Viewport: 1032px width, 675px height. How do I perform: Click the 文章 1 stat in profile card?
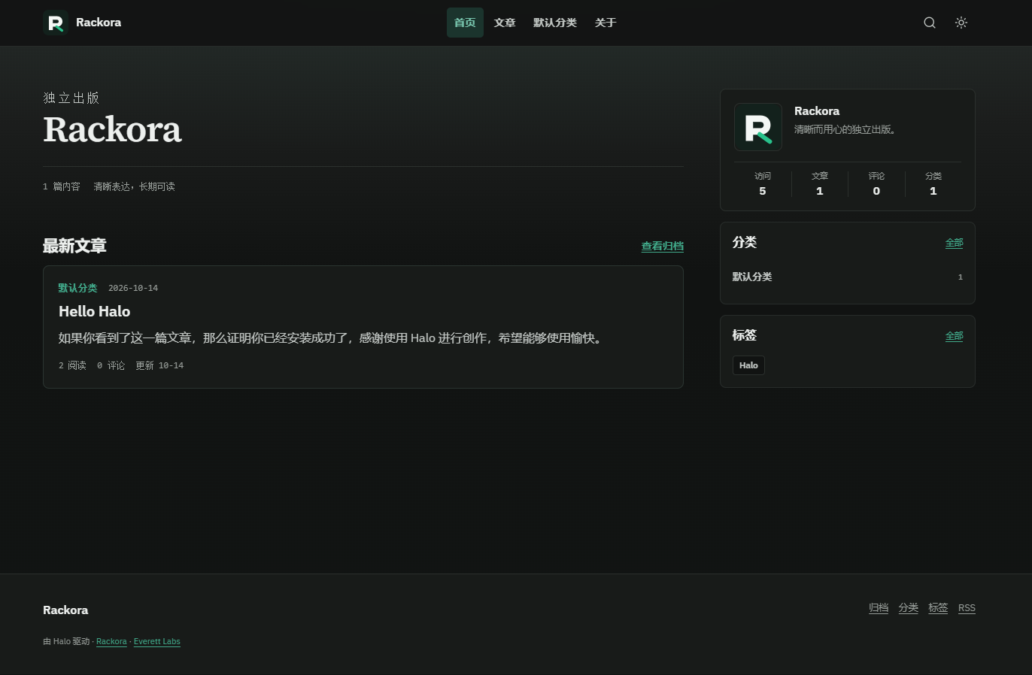click(x=820, y=183)
